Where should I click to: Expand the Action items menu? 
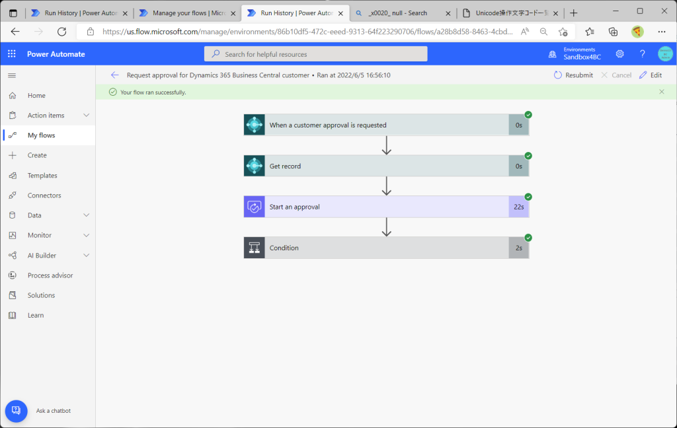tap(87, 115)
